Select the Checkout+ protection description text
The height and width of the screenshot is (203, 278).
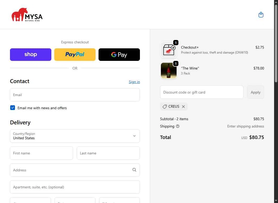pyautogui.click(x=214, y=53)
